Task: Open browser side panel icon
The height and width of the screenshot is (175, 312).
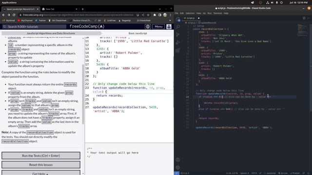Action: pos(160,15)
